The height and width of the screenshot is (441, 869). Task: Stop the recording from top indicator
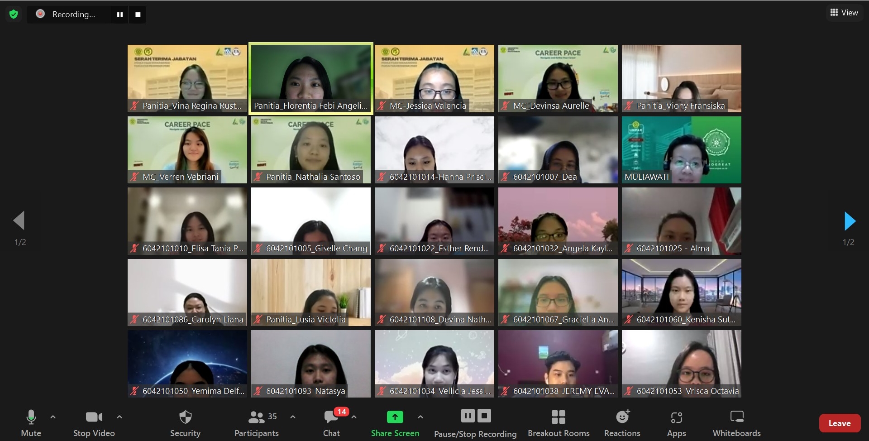coord(138,14)
